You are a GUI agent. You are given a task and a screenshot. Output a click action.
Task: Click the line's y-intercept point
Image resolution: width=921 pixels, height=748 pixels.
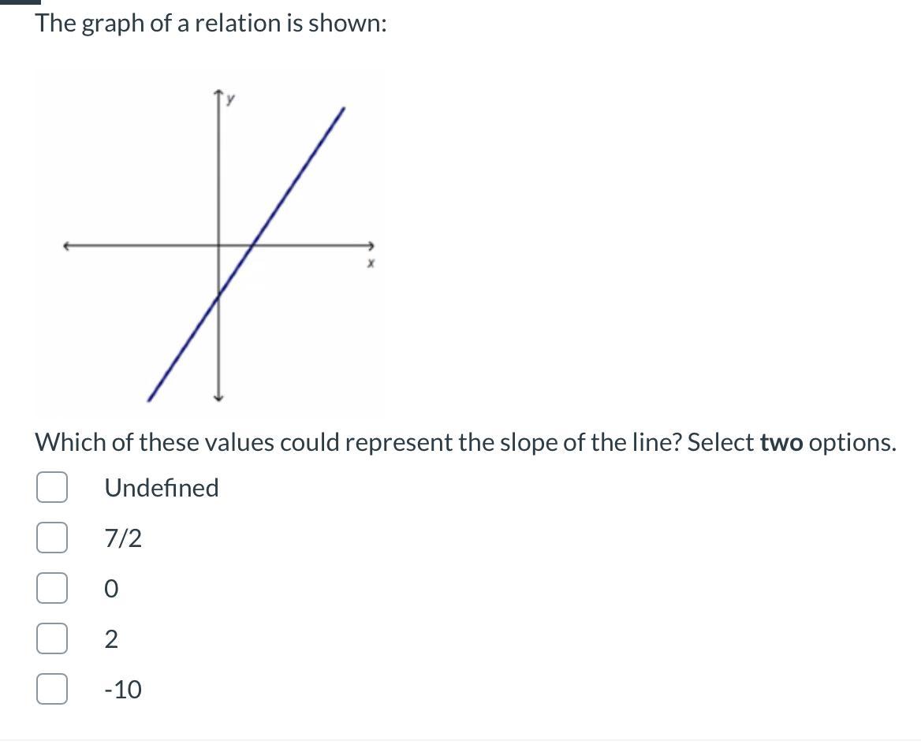[219, 294]
